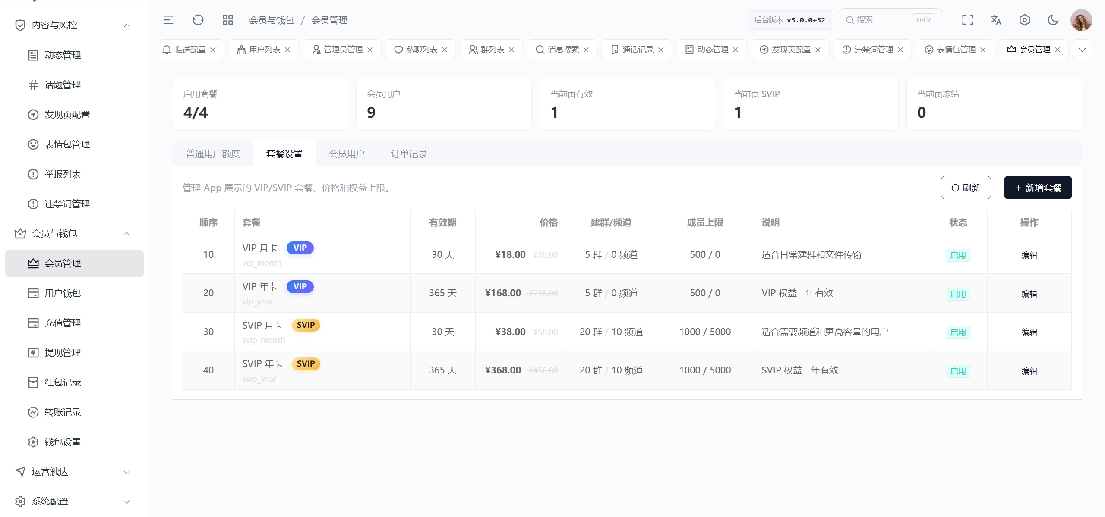Image resolution: width=1105 pixels, height=517 pixels.
Task: Click the 搜索 input field
Action: pos(890,20)
